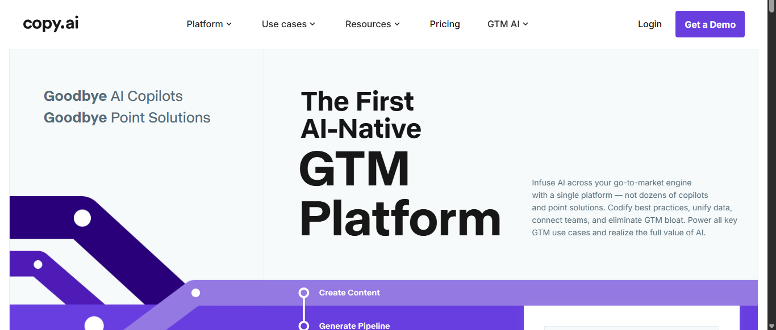
Task: Click the 'Infuse AI across your go-to-market' paragraph
Action: (635, 208)
